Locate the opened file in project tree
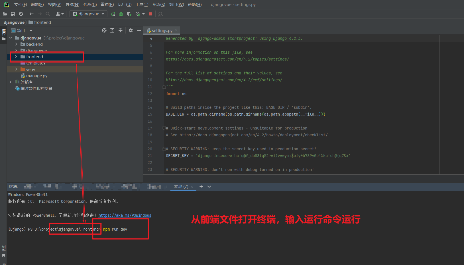The width and height of the screenshot is (464, 265). tap(104, 30)
